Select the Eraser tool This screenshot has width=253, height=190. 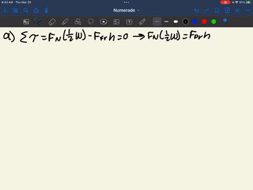click(52, 22)
